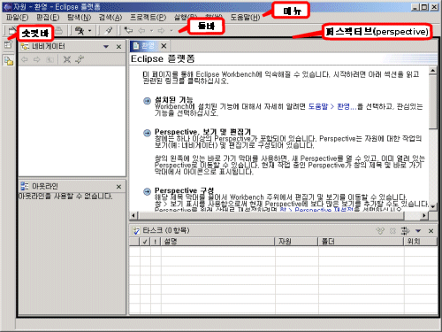Viewport: 442px width, 332px height.
Task: Open the Navigator view dropdown menu
Action: (x=106, y=47)
